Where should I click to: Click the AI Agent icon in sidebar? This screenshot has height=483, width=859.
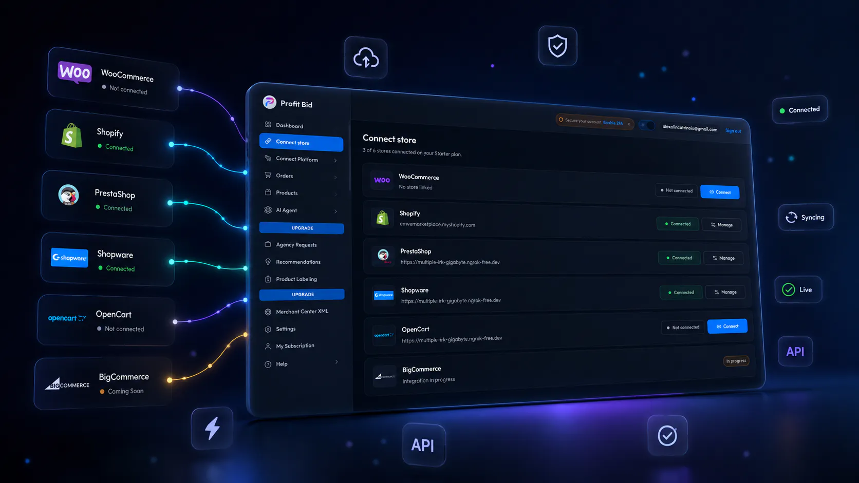(268, 210)
